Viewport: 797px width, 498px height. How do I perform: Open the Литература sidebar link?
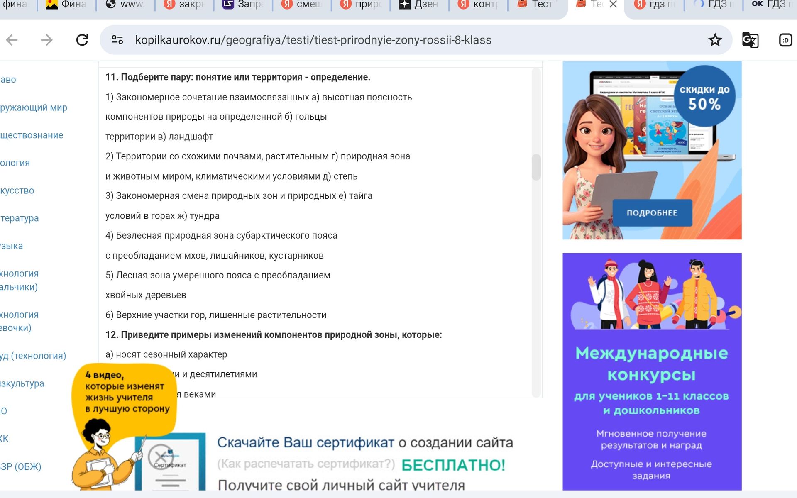[20, 218]
